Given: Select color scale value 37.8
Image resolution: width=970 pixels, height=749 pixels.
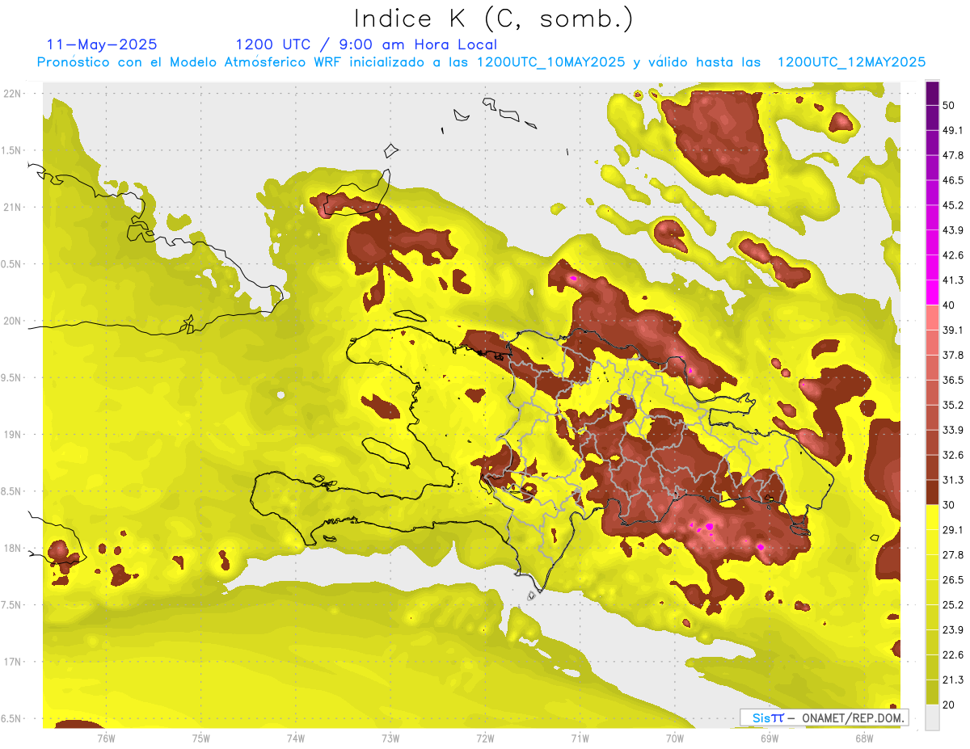Looking at the screenshot, I should tap(952, 356).
